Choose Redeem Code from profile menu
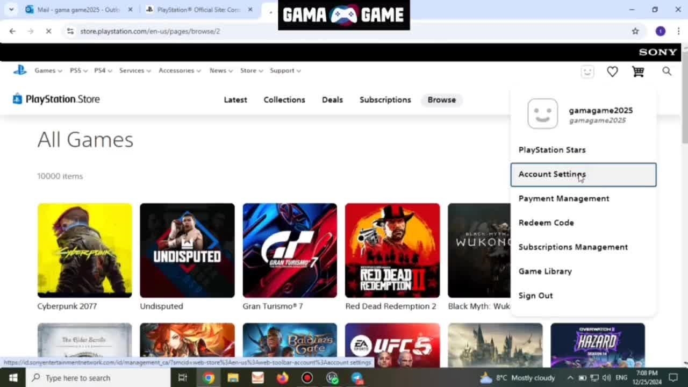Viewport: 688px width, 387px height. [x=546, y=223]
